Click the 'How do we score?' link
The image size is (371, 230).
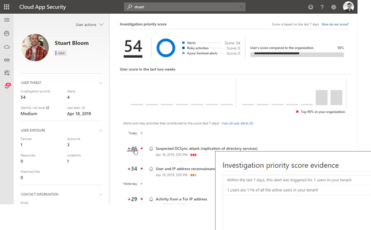[x=335, y=25]
